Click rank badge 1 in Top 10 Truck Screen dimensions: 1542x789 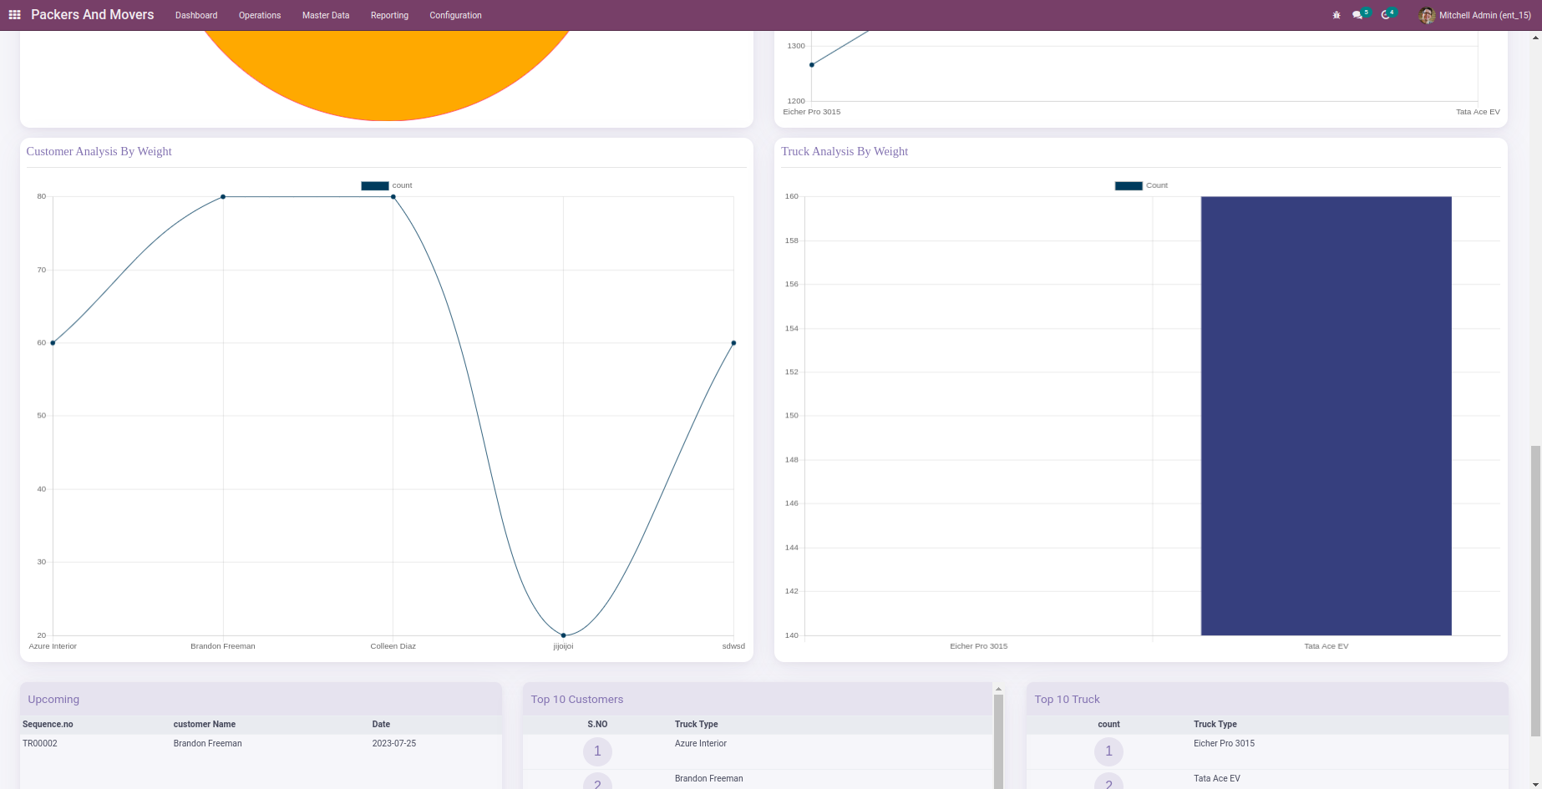(1108, 751)
